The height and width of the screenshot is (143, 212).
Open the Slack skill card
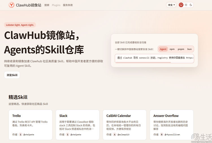pyautogui.click(x=77, y=125)
